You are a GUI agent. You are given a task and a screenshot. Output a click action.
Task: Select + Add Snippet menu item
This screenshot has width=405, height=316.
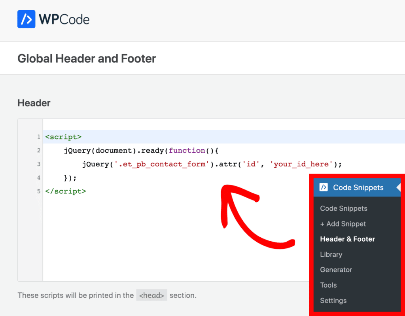coord(343,224)
